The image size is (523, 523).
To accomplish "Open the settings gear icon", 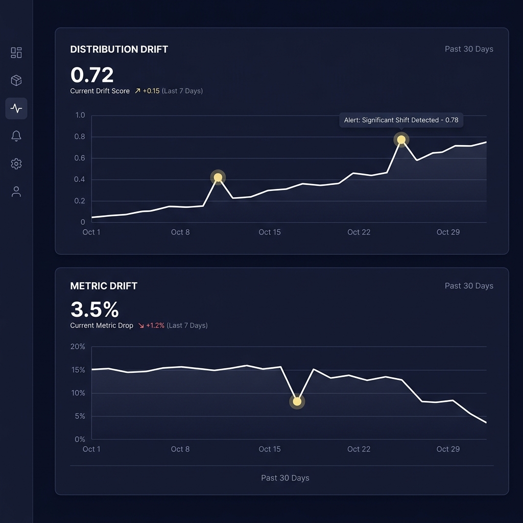I will 16,164.
